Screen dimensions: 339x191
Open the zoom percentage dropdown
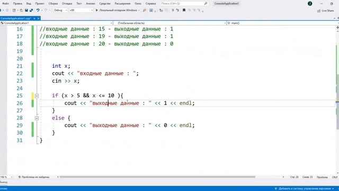(6, 177)
